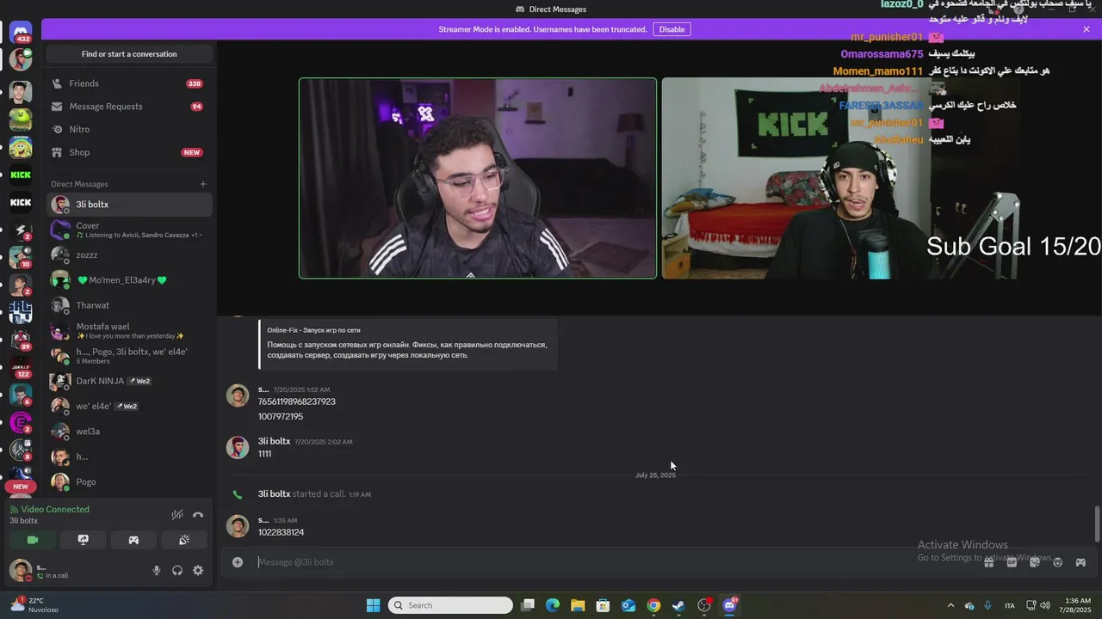Open the weather widget showing 22°C
The image size is (1102, 619).
click(34, 605)
